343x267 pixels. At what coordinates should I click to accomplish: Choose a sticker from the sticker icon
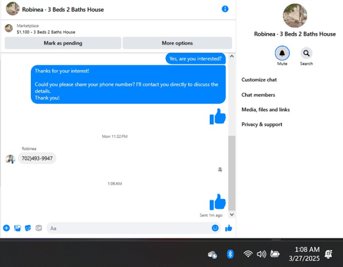click(28, 228)
